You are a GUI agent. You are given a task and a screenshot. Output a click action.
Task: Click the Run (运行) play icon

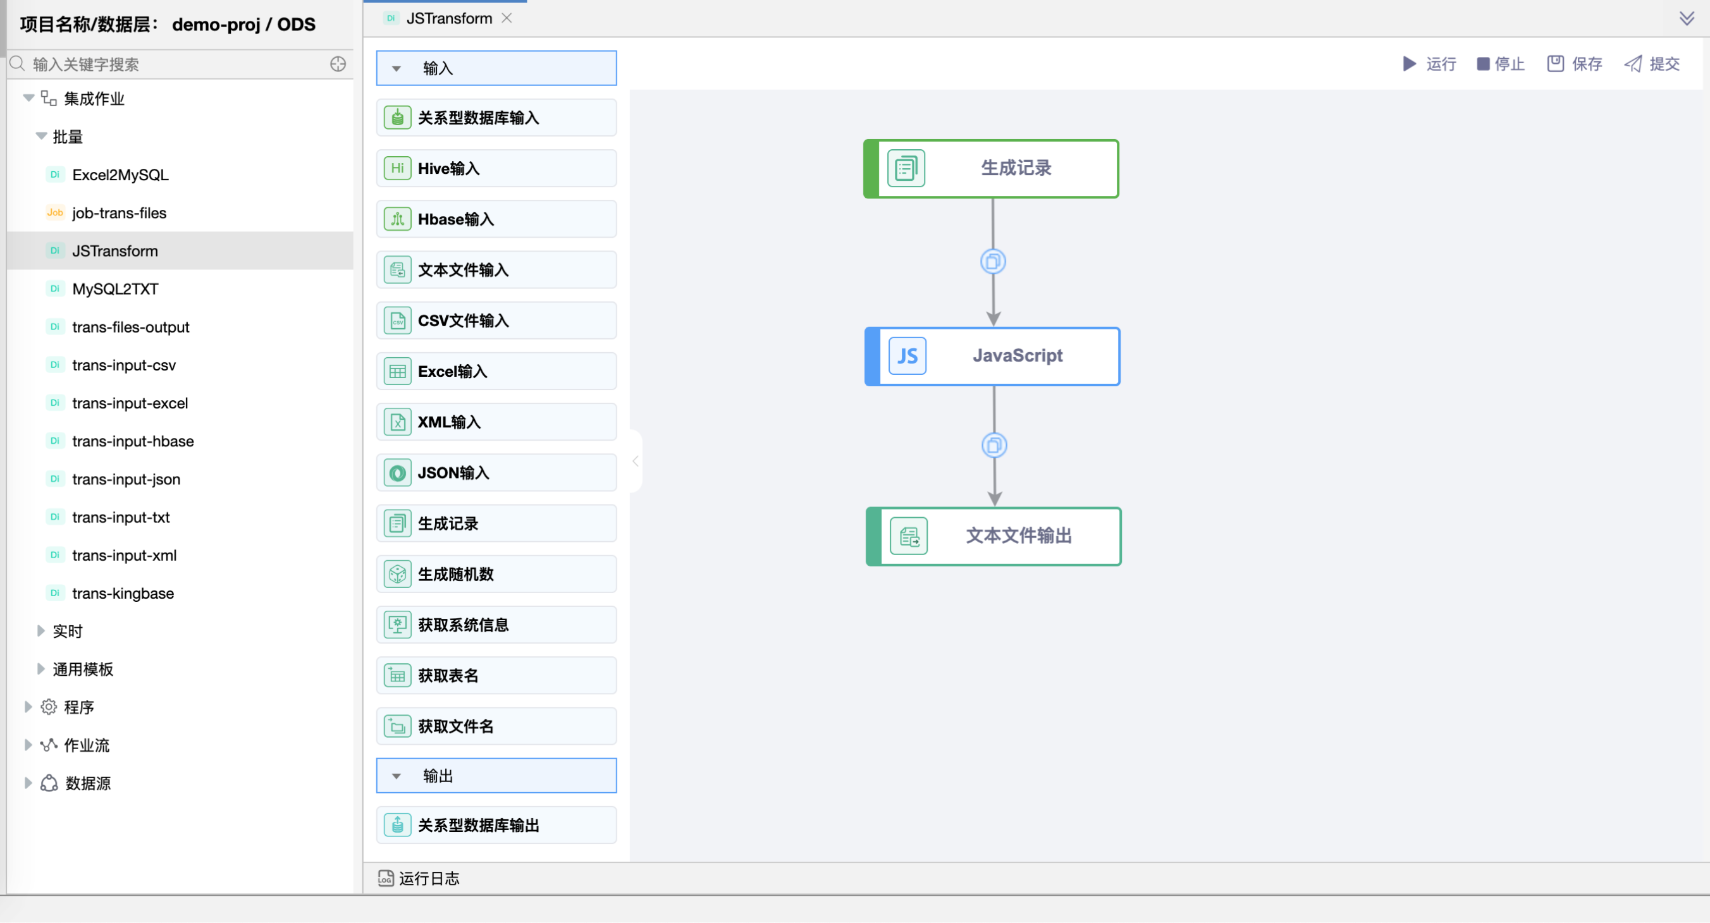[x=1409, y=64]
